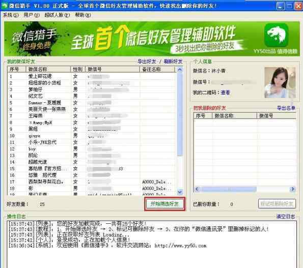Click the A0000_Dele remark in row 18
Image resolution: width=303 pixels, height=268 pixels.
pos(156,189)
